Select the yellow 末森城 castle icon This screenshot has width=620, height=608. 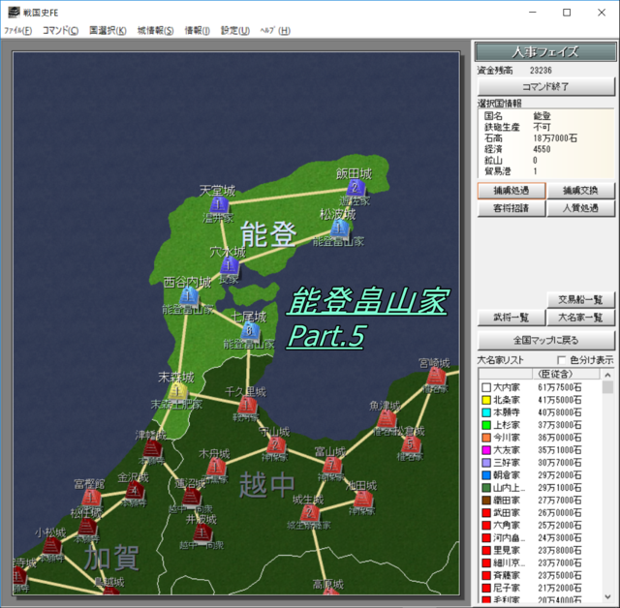tap(178, 391)
